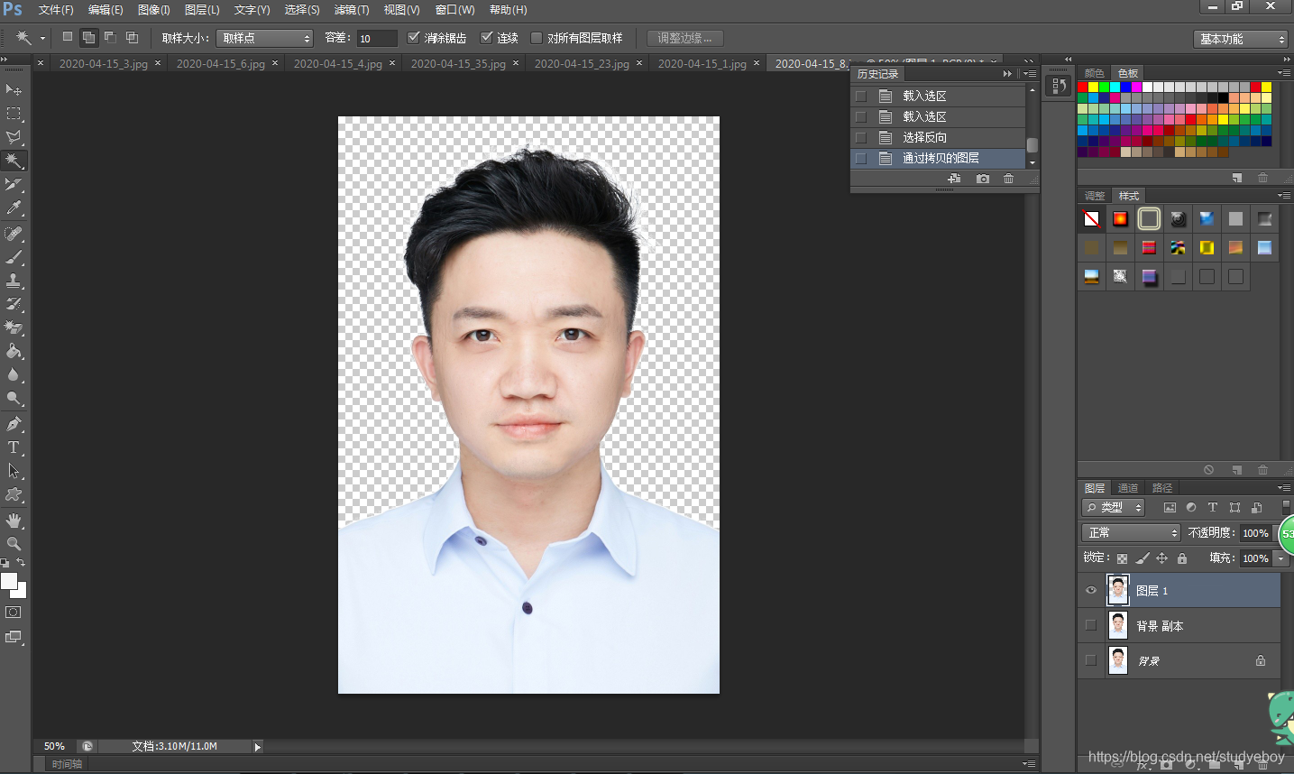The height and width of the screenshot is (774, 1294).
Task: Toggle layer filter on/off switch
Action: pyautogui.click(x=1286, y=508)
